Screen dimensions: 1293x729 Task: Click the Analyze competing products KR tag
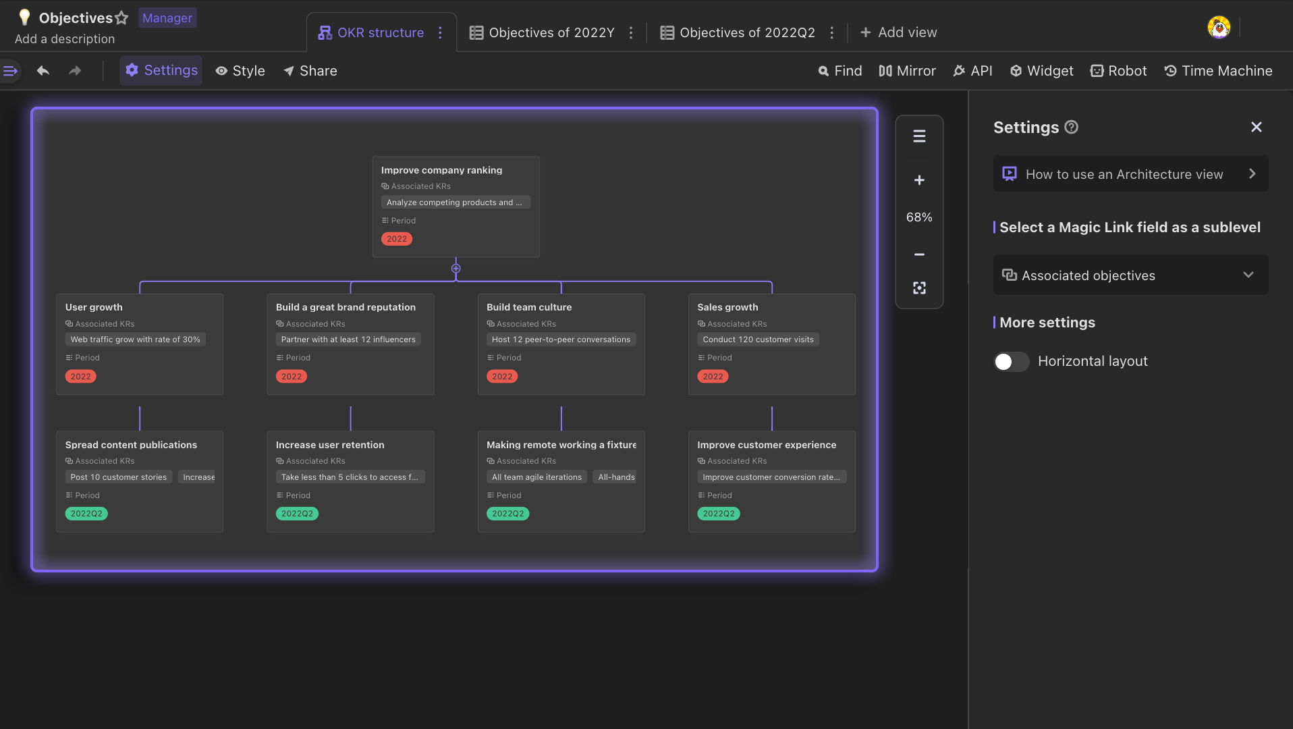tap(456, 202)
